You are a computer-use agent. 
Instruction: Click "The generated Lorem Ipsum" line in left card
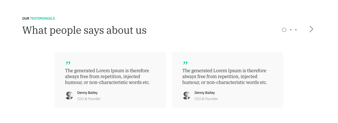[107, 71]
